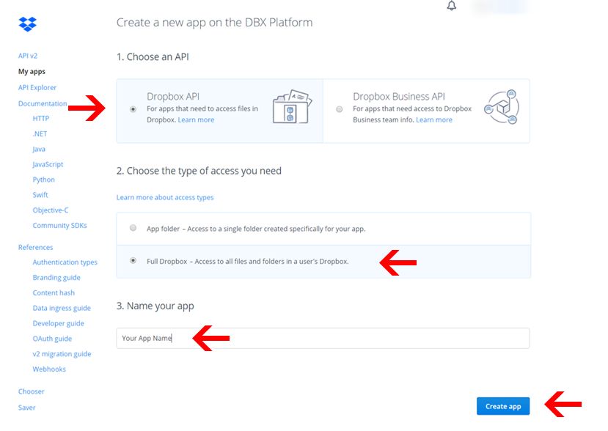Open notifications via the bell icon

click(x=451, y=6)
